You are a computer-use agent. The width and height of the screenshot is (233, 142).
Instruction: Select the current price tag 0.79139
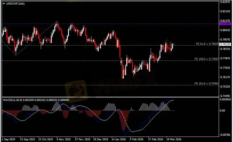coord(225,44)
